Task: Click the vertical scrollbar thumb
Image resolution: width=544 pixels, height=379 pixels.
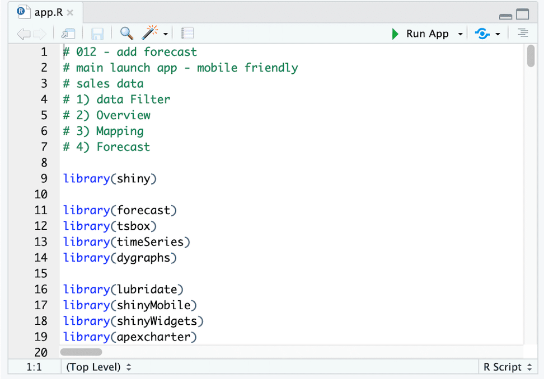Action: tap(531, 56)
